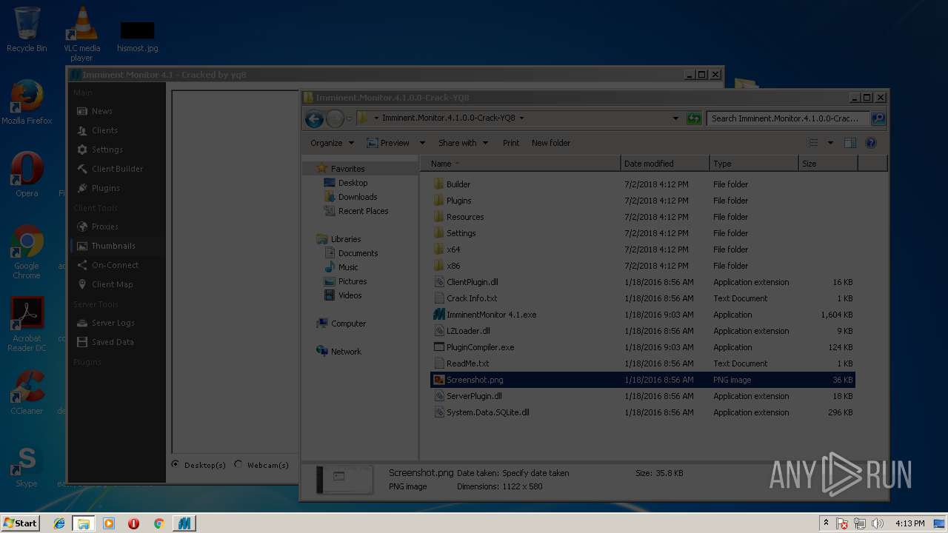The width and height of the screenshot is (948, 533).
Task: Open Preview dropdown arrow
Action: click(422, 143)
